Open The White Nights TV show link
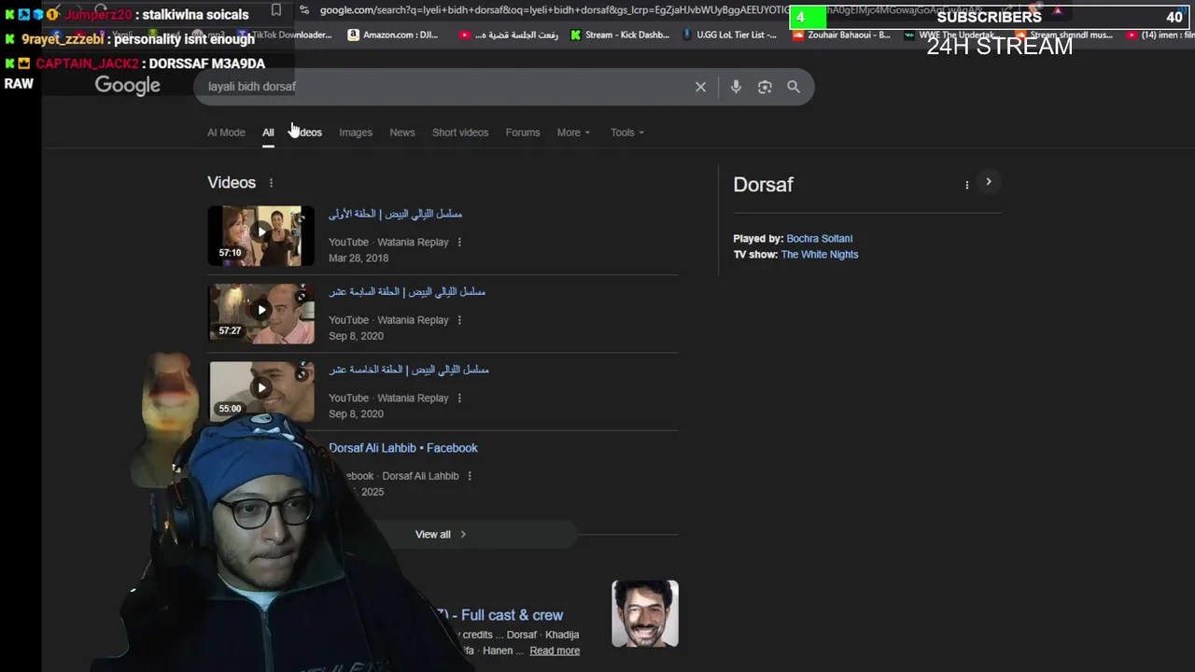1195x672 pixels. coord(820,255)
